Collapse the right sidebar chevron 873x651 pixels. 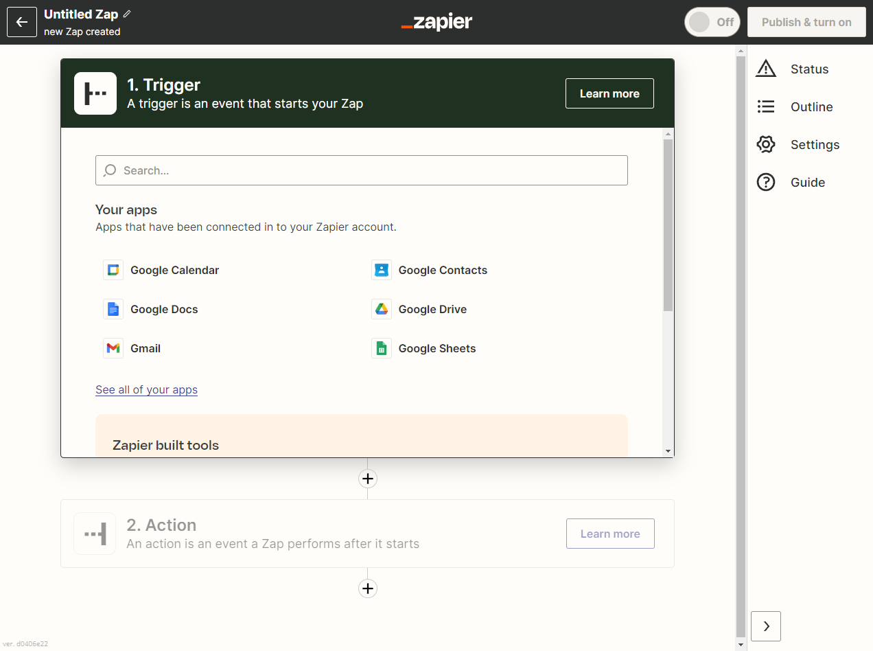click(x=766, y=626)
